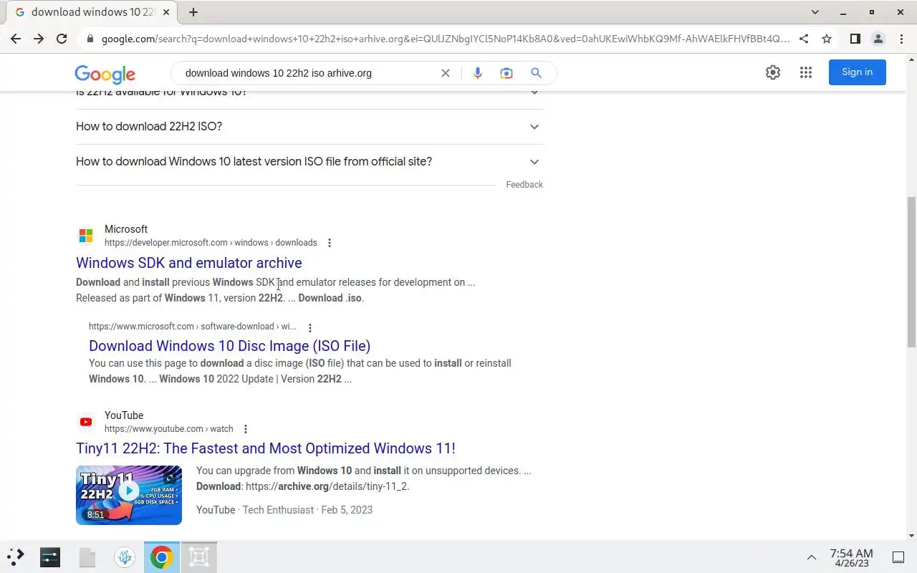Go back to the previous page
This screenshot has height=573, width=917.
16,39
